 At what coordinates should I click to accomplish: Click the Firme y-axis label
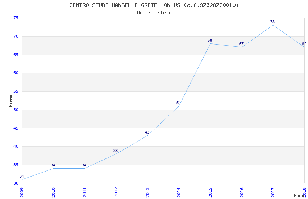click(11, 101)
